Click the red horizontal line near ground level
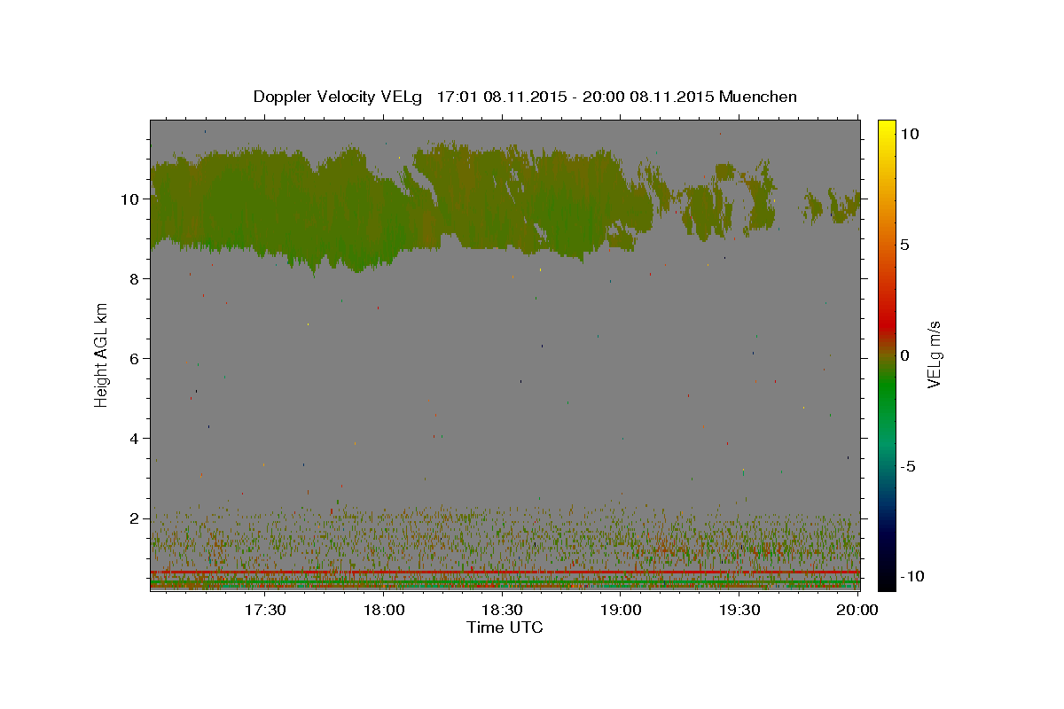Viewport: 1064px width, 709px height. click(505, 573)
